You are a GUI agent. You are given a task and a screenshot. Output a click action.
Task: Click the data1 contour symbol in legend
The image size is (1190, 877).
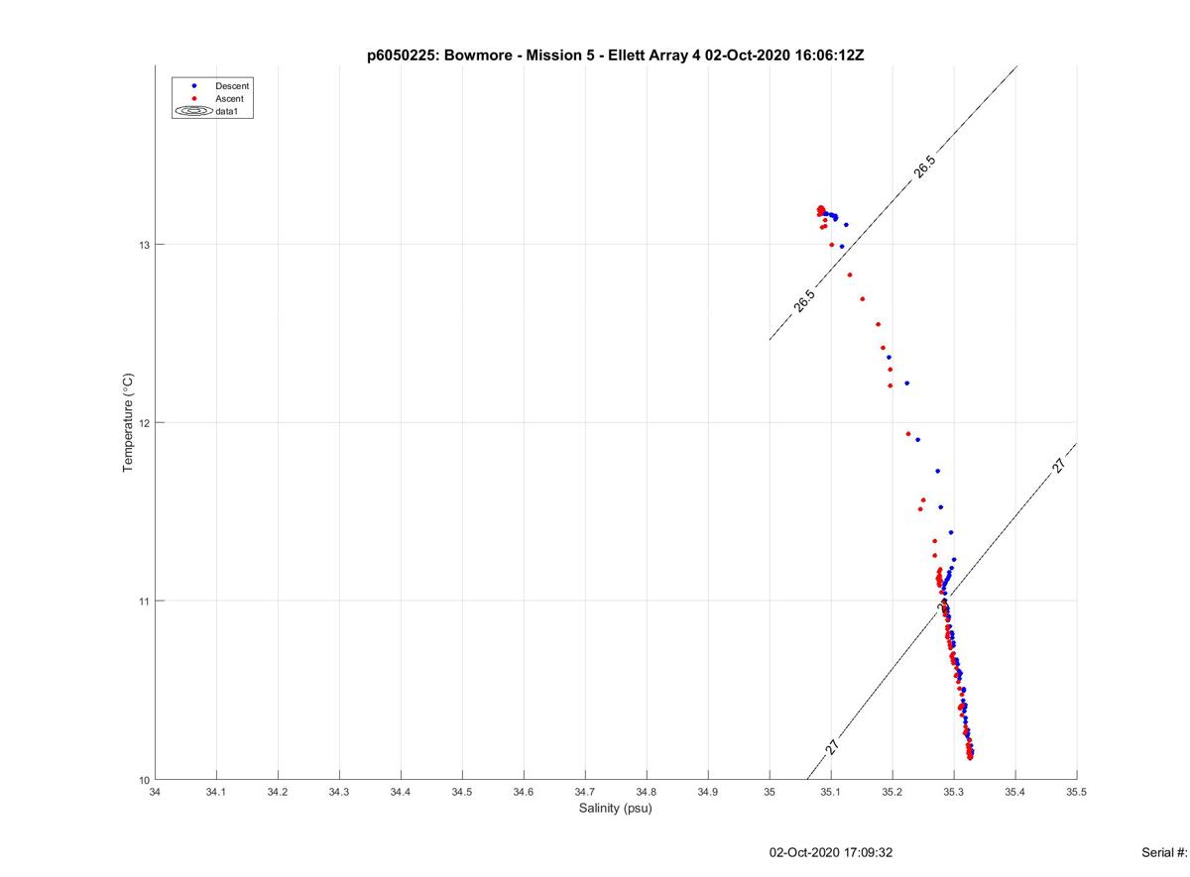coord(194,112)
